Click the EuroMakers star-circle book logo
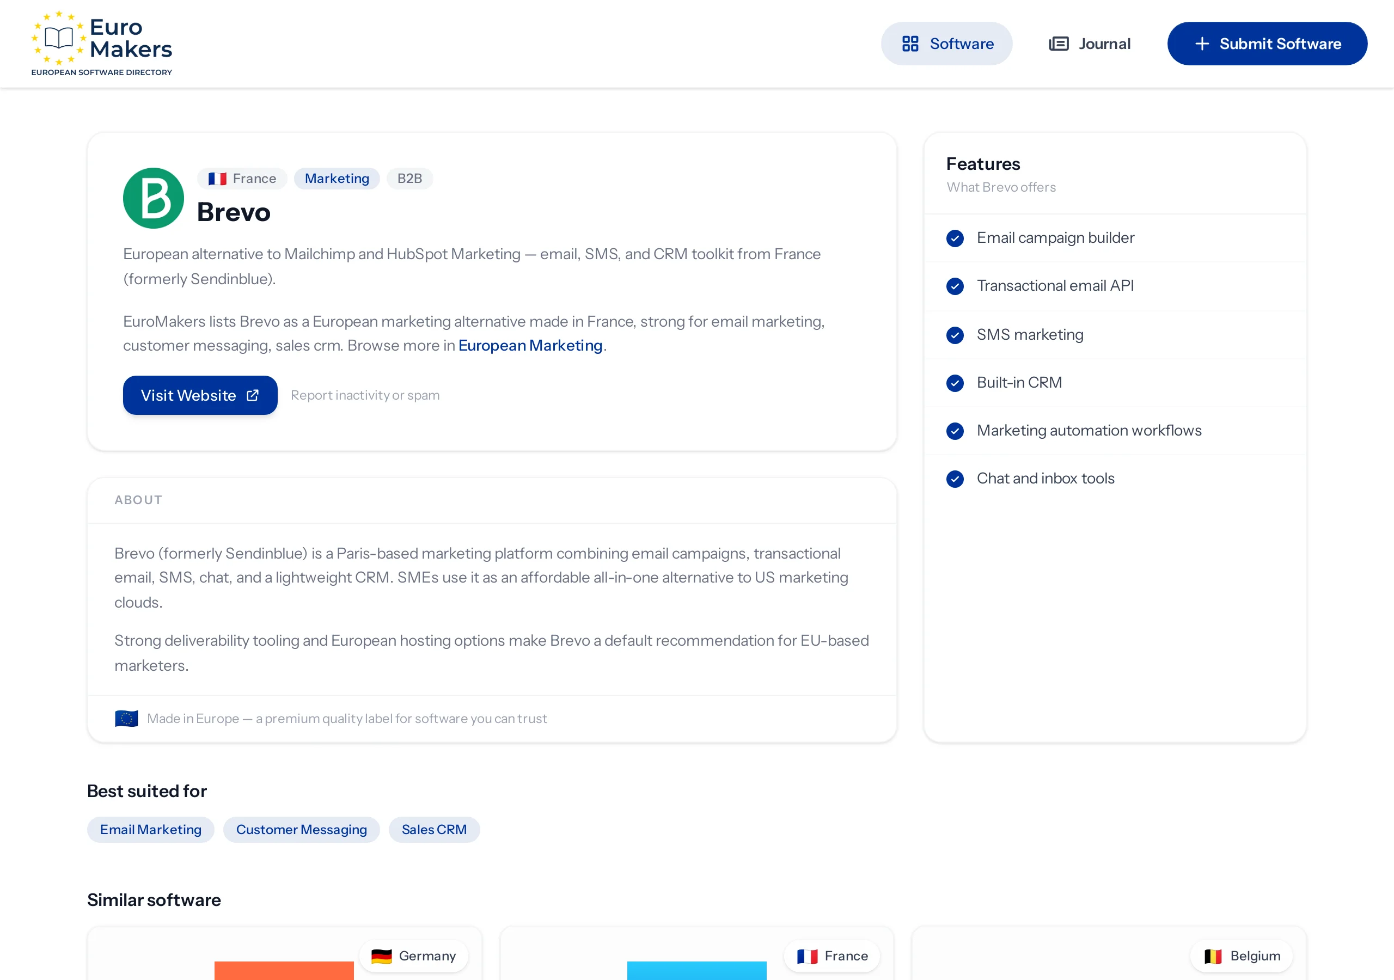 click(59, 38)
